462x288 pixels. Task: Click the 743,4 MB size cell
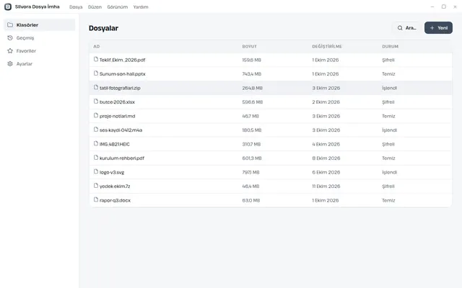pos(252,74)
